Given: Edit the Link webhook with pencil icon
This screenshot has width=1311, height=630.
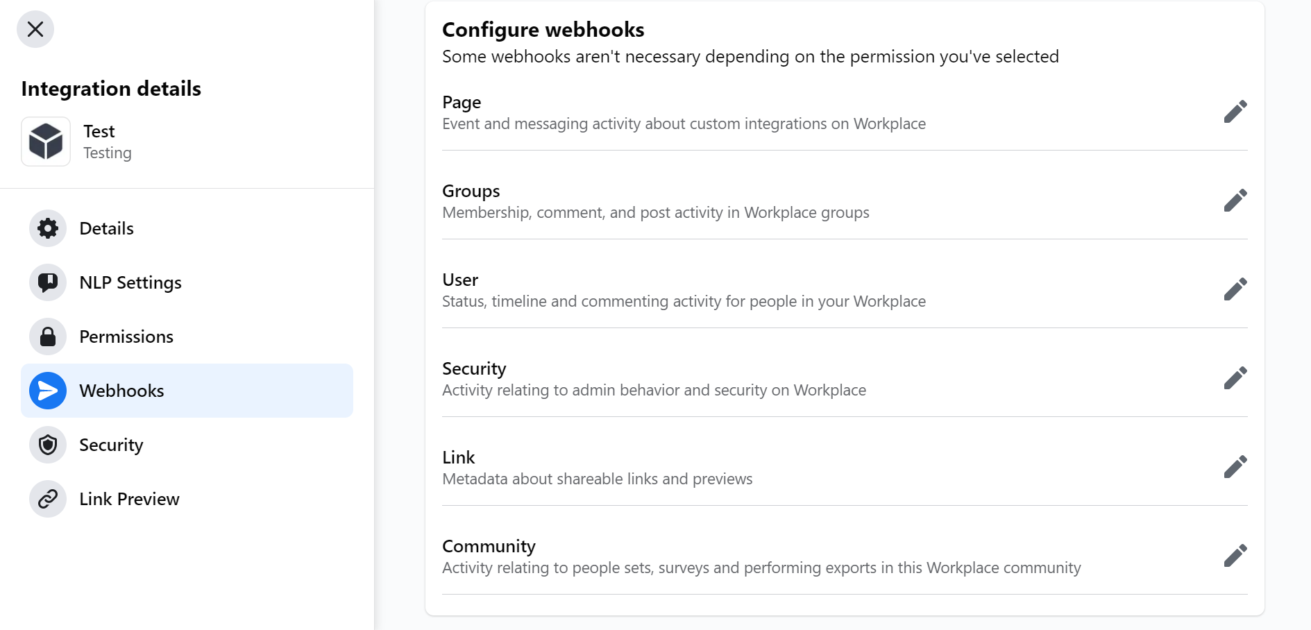Looking at the screenshot, I should [1235, 466].
